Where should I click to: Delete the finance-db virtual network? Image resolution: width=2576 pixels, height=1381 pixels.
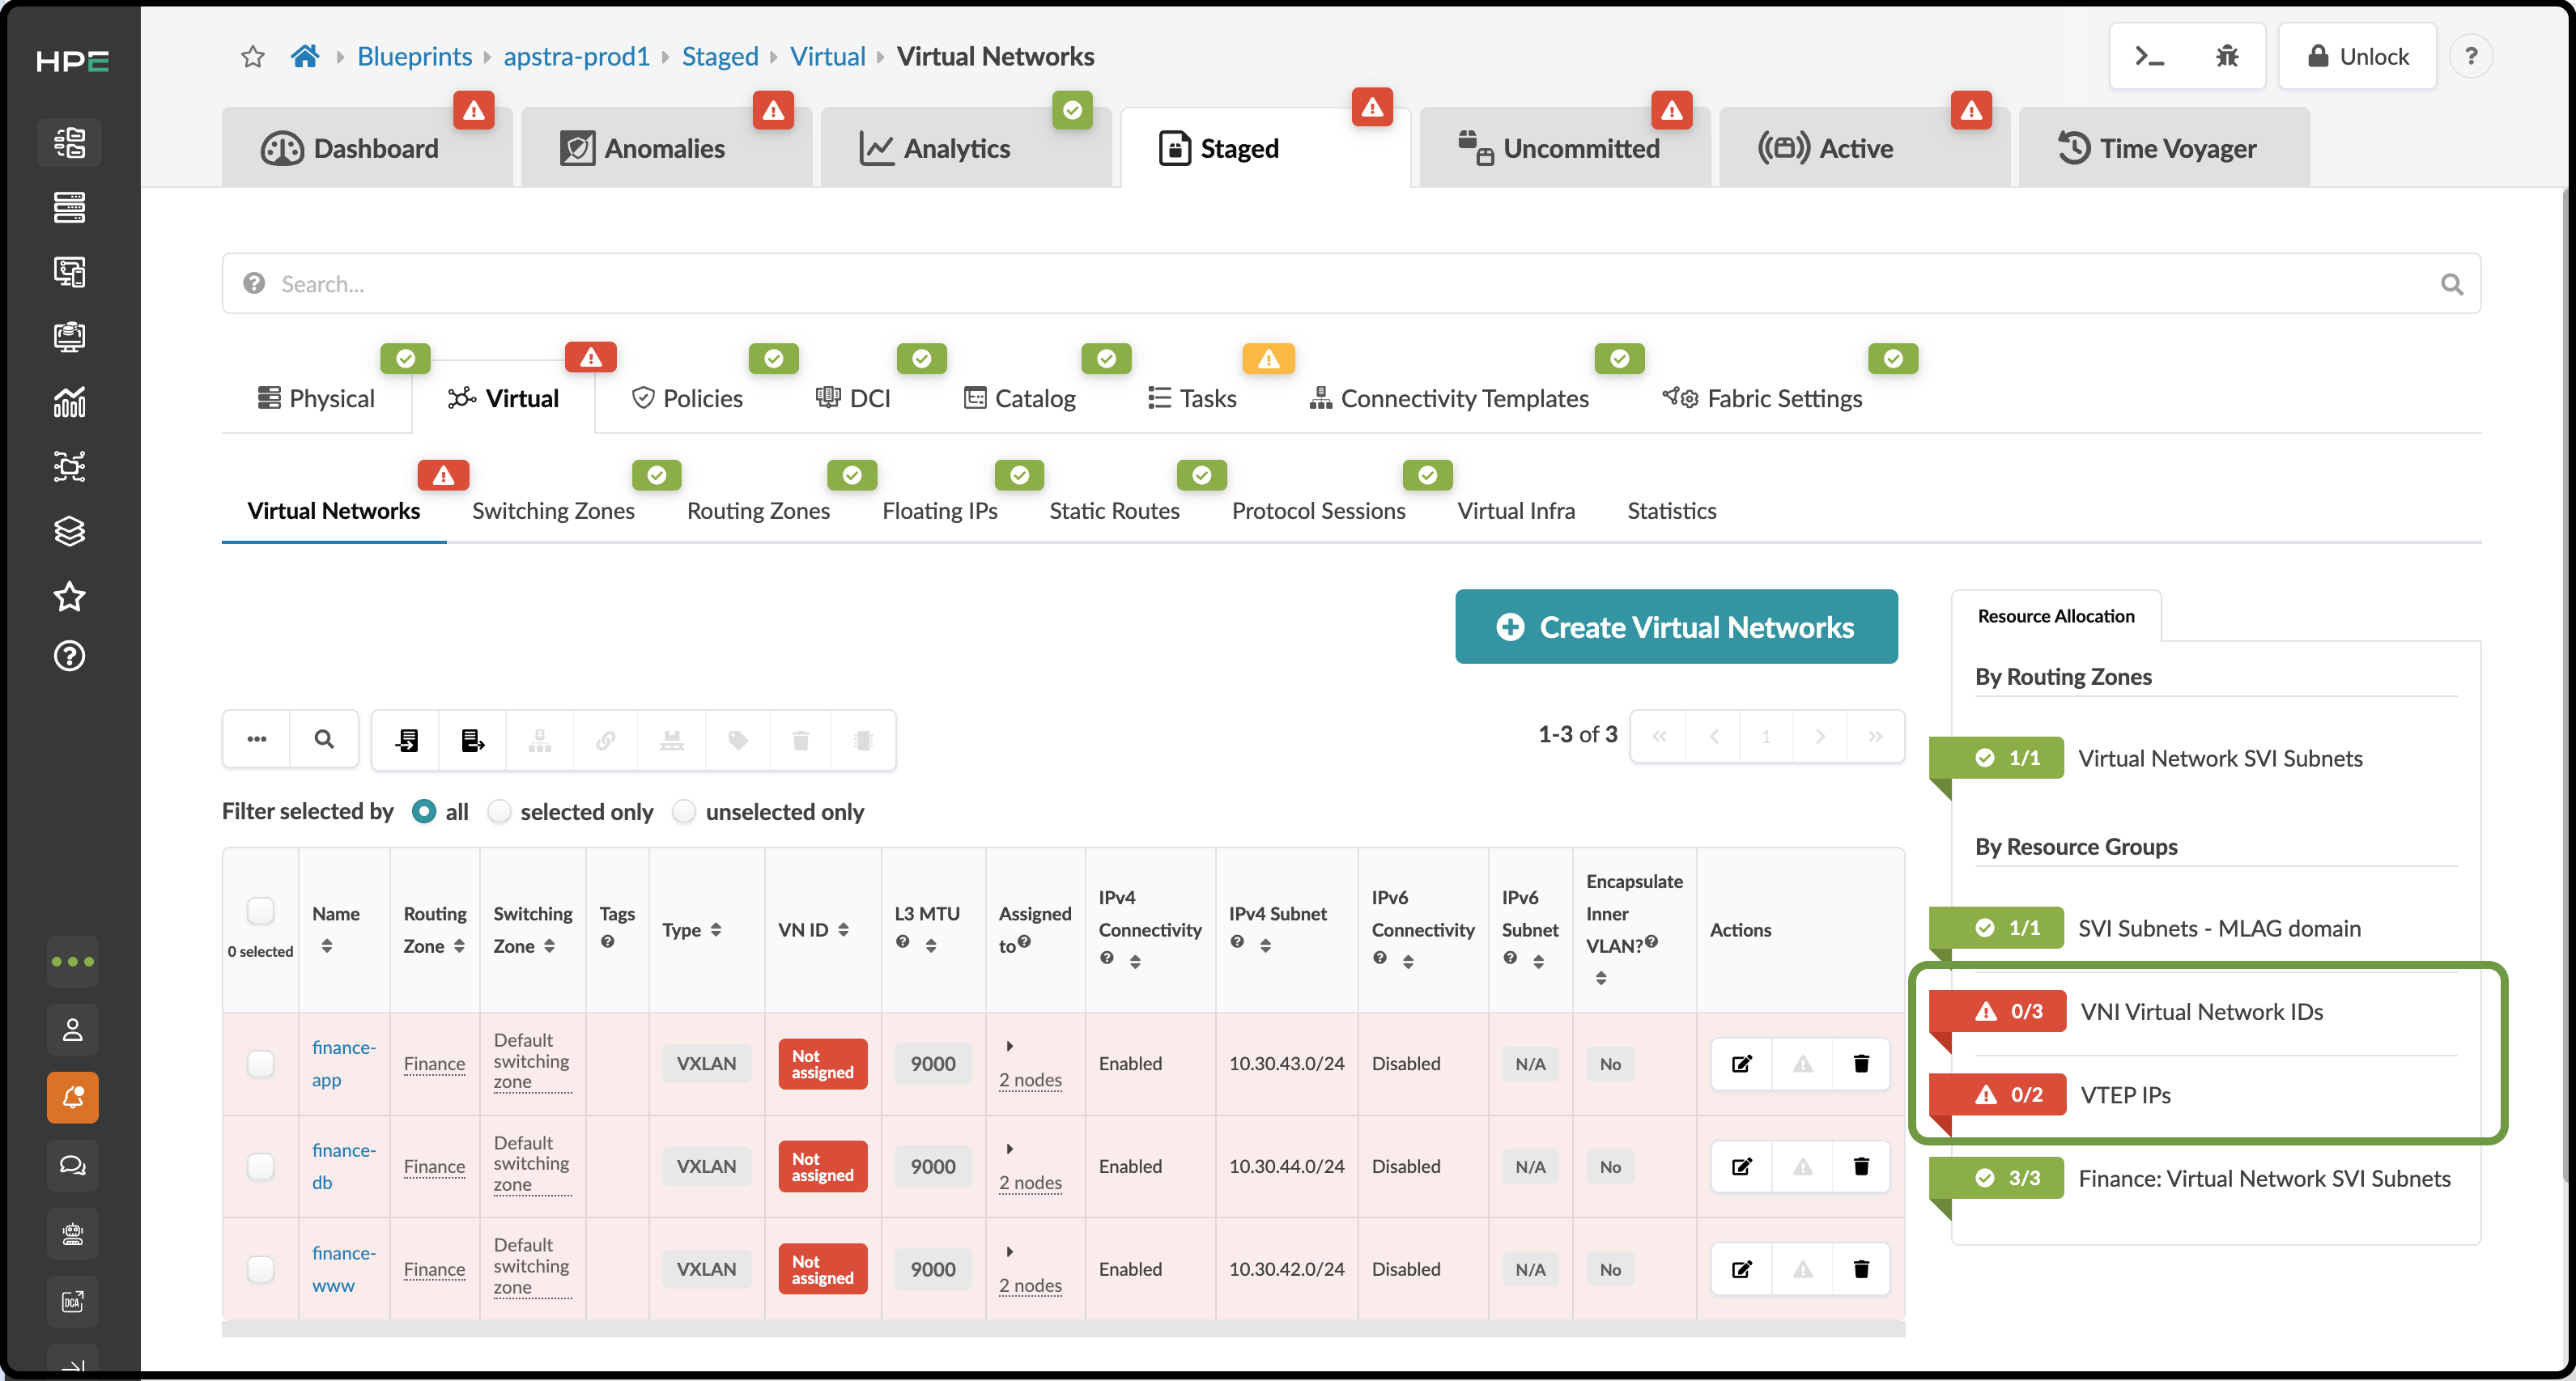(x=1861, y=1167)
